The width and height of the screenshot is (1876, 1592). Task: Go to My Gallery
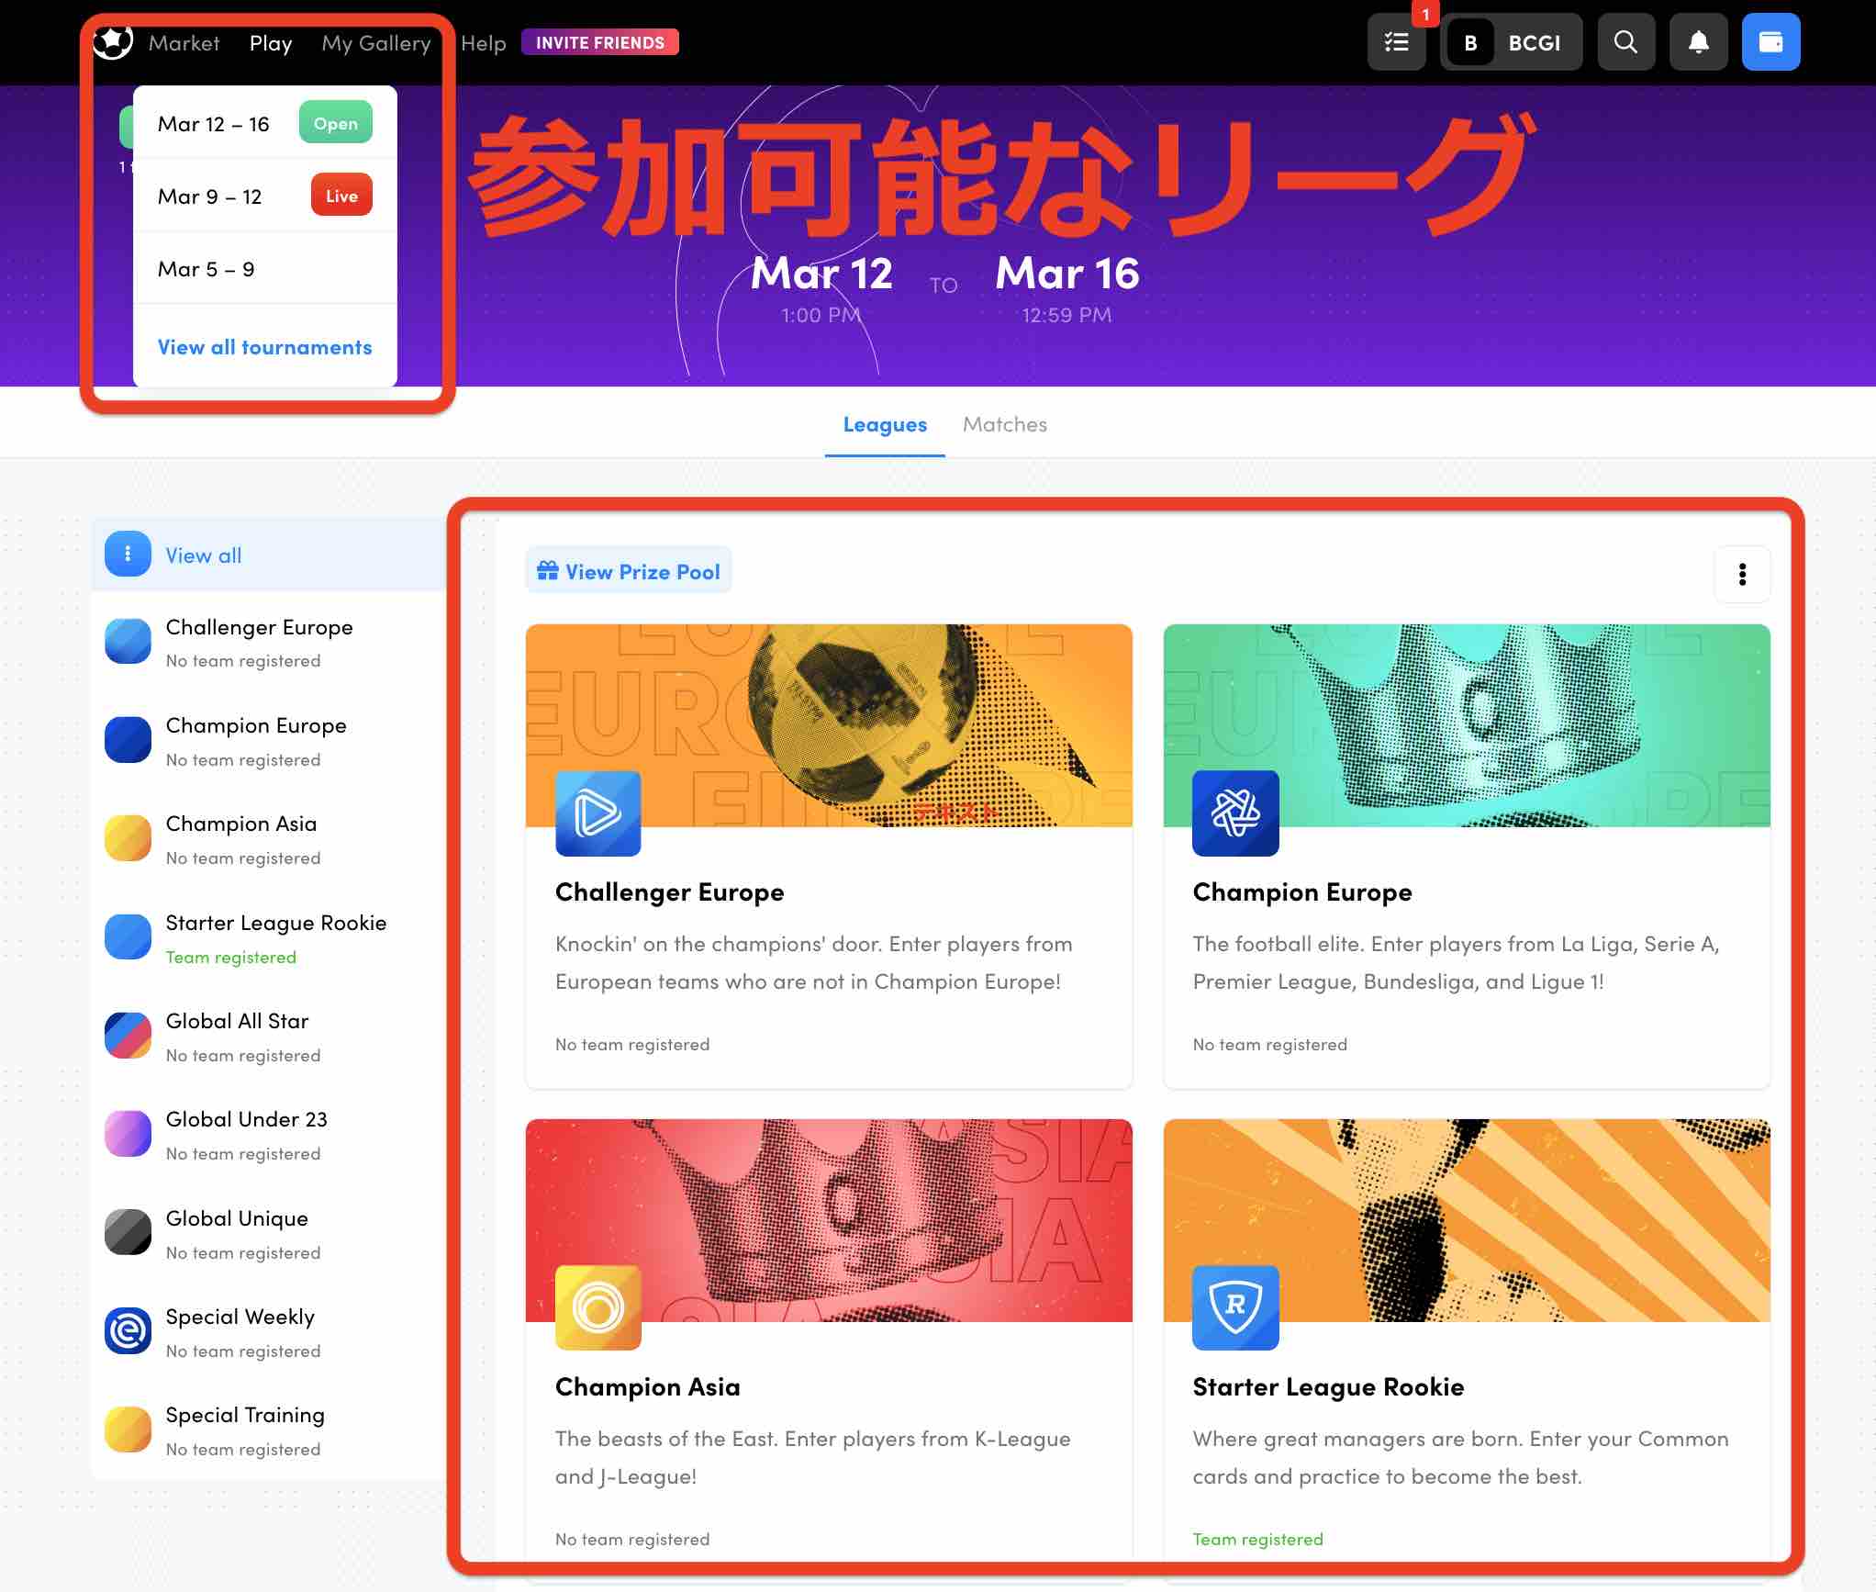pos(376,43)
